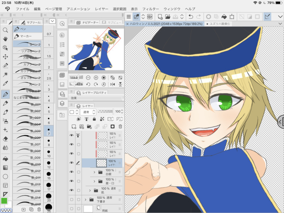Select the Gradient tool
Screen dimensions: 284x213
(x=5, y=168)
